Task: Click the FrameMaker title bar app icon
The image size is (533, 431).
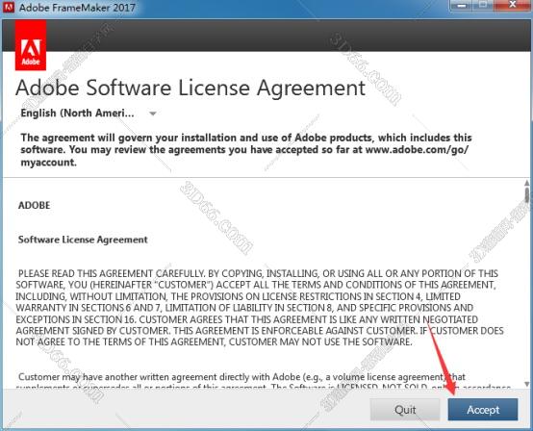Action: click(8, 7)
